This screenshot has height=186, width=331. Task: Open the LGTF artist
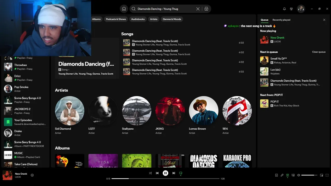tap(103, 115)
